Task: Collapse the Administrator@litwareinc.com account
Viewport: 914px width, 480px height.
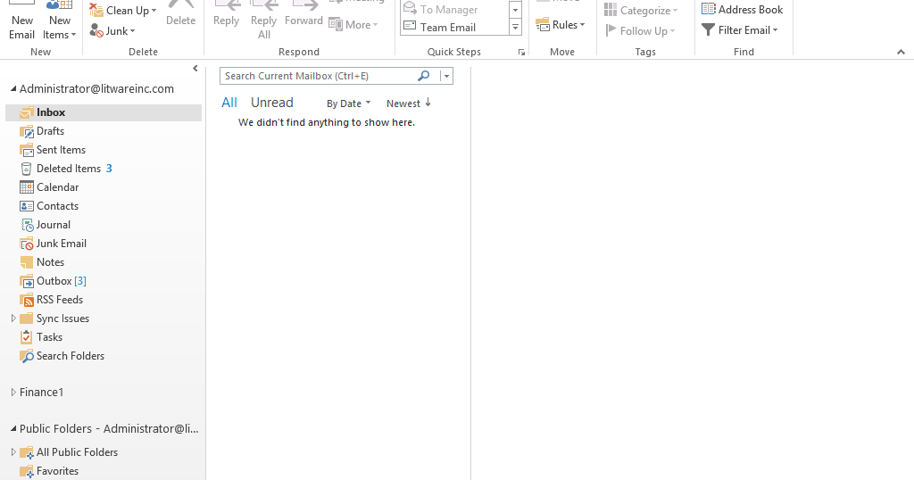Action: [12, 88]
